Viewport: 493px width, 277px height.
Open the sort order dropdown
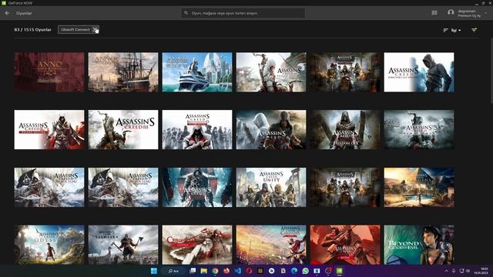456,30
